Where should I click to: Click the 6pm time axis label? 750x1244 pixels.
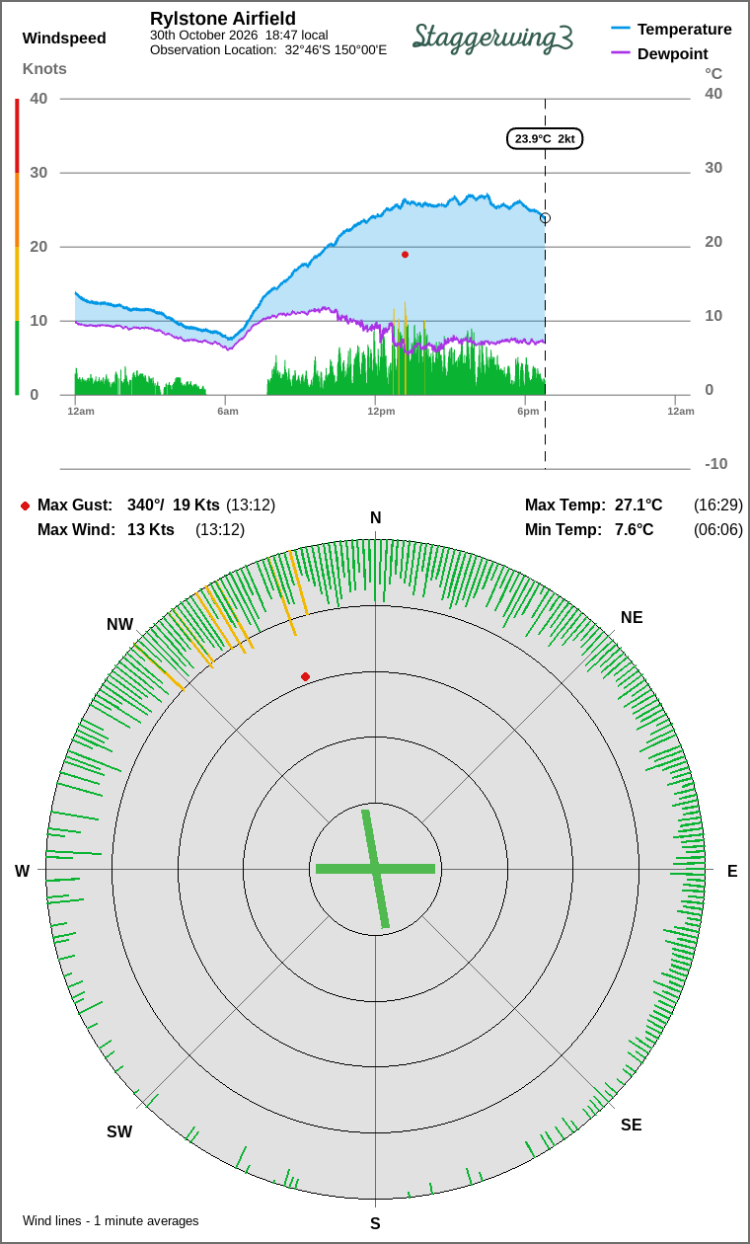(528, 411)
